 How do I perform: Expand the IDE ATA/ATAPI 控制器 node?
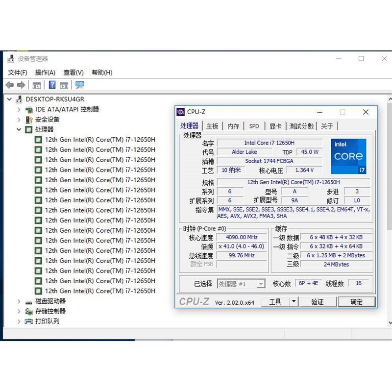click(x=19, y=109)
